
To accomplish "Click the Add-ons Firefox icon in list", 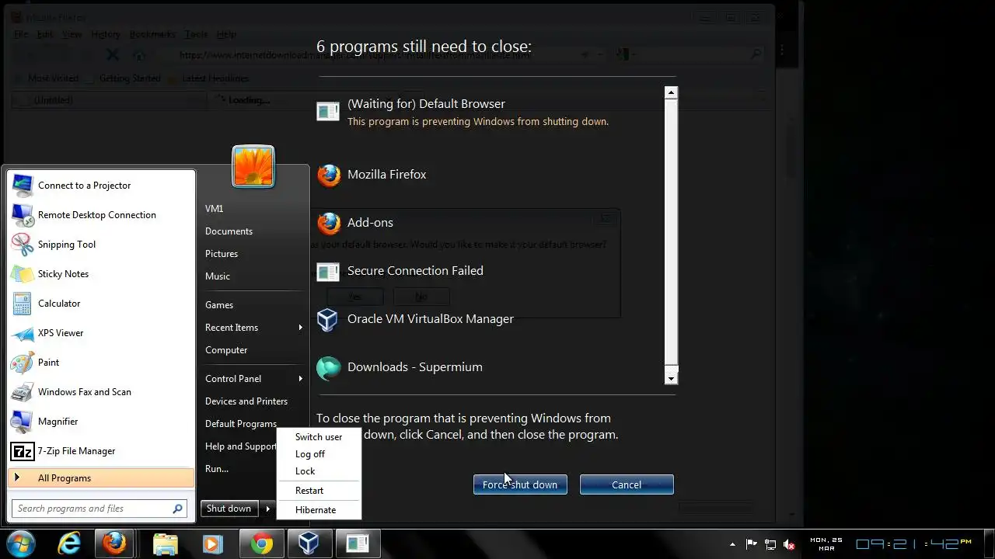I will pos(329,224).
